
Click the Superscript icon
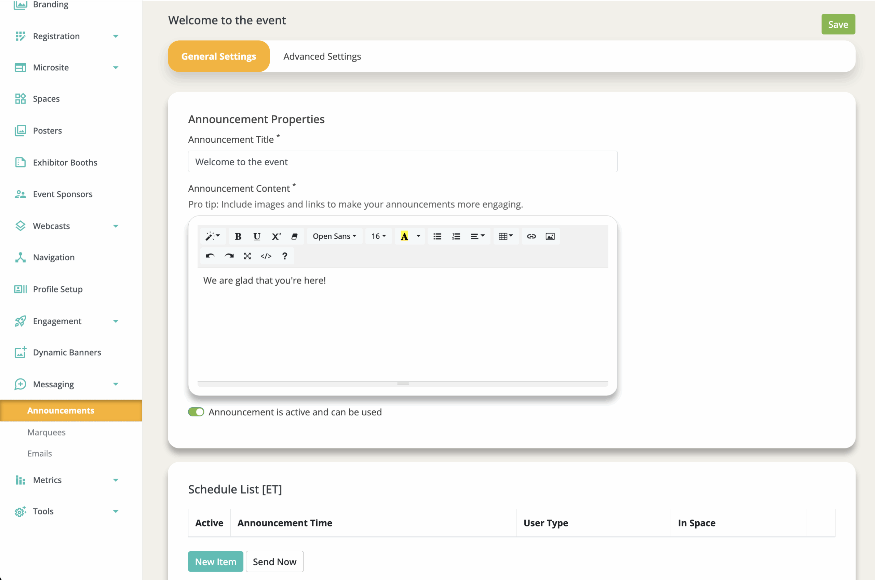coord(276,236)
